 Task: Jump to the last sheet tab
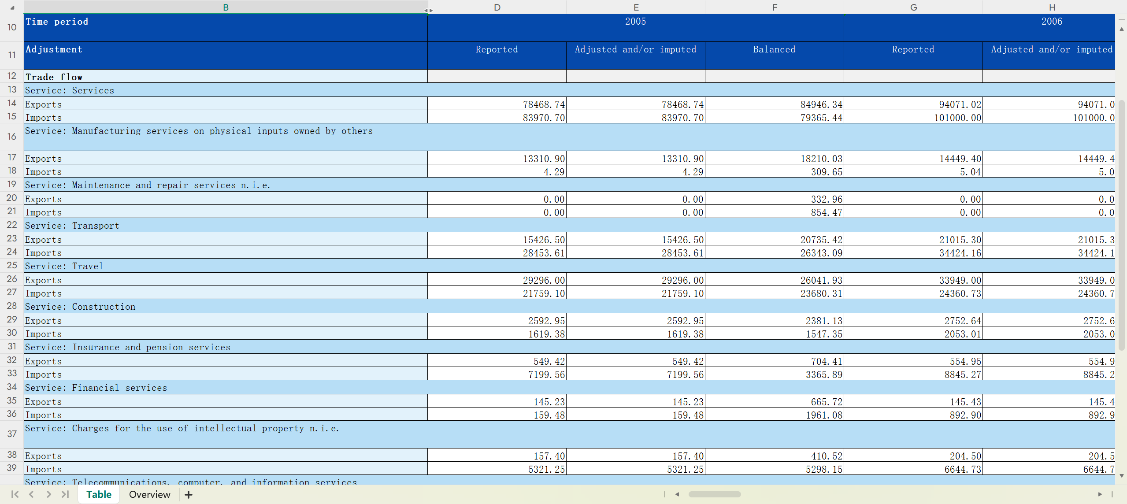65,494
